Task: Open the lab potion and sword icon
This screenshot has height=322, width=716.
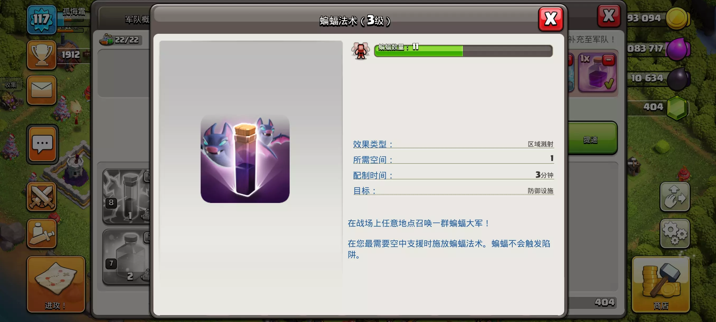Action: coord(42,233)
